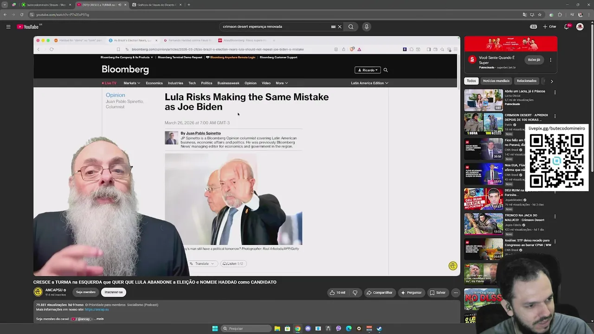Reload the page in the browser
594x334 pixels.
[22, 14]
